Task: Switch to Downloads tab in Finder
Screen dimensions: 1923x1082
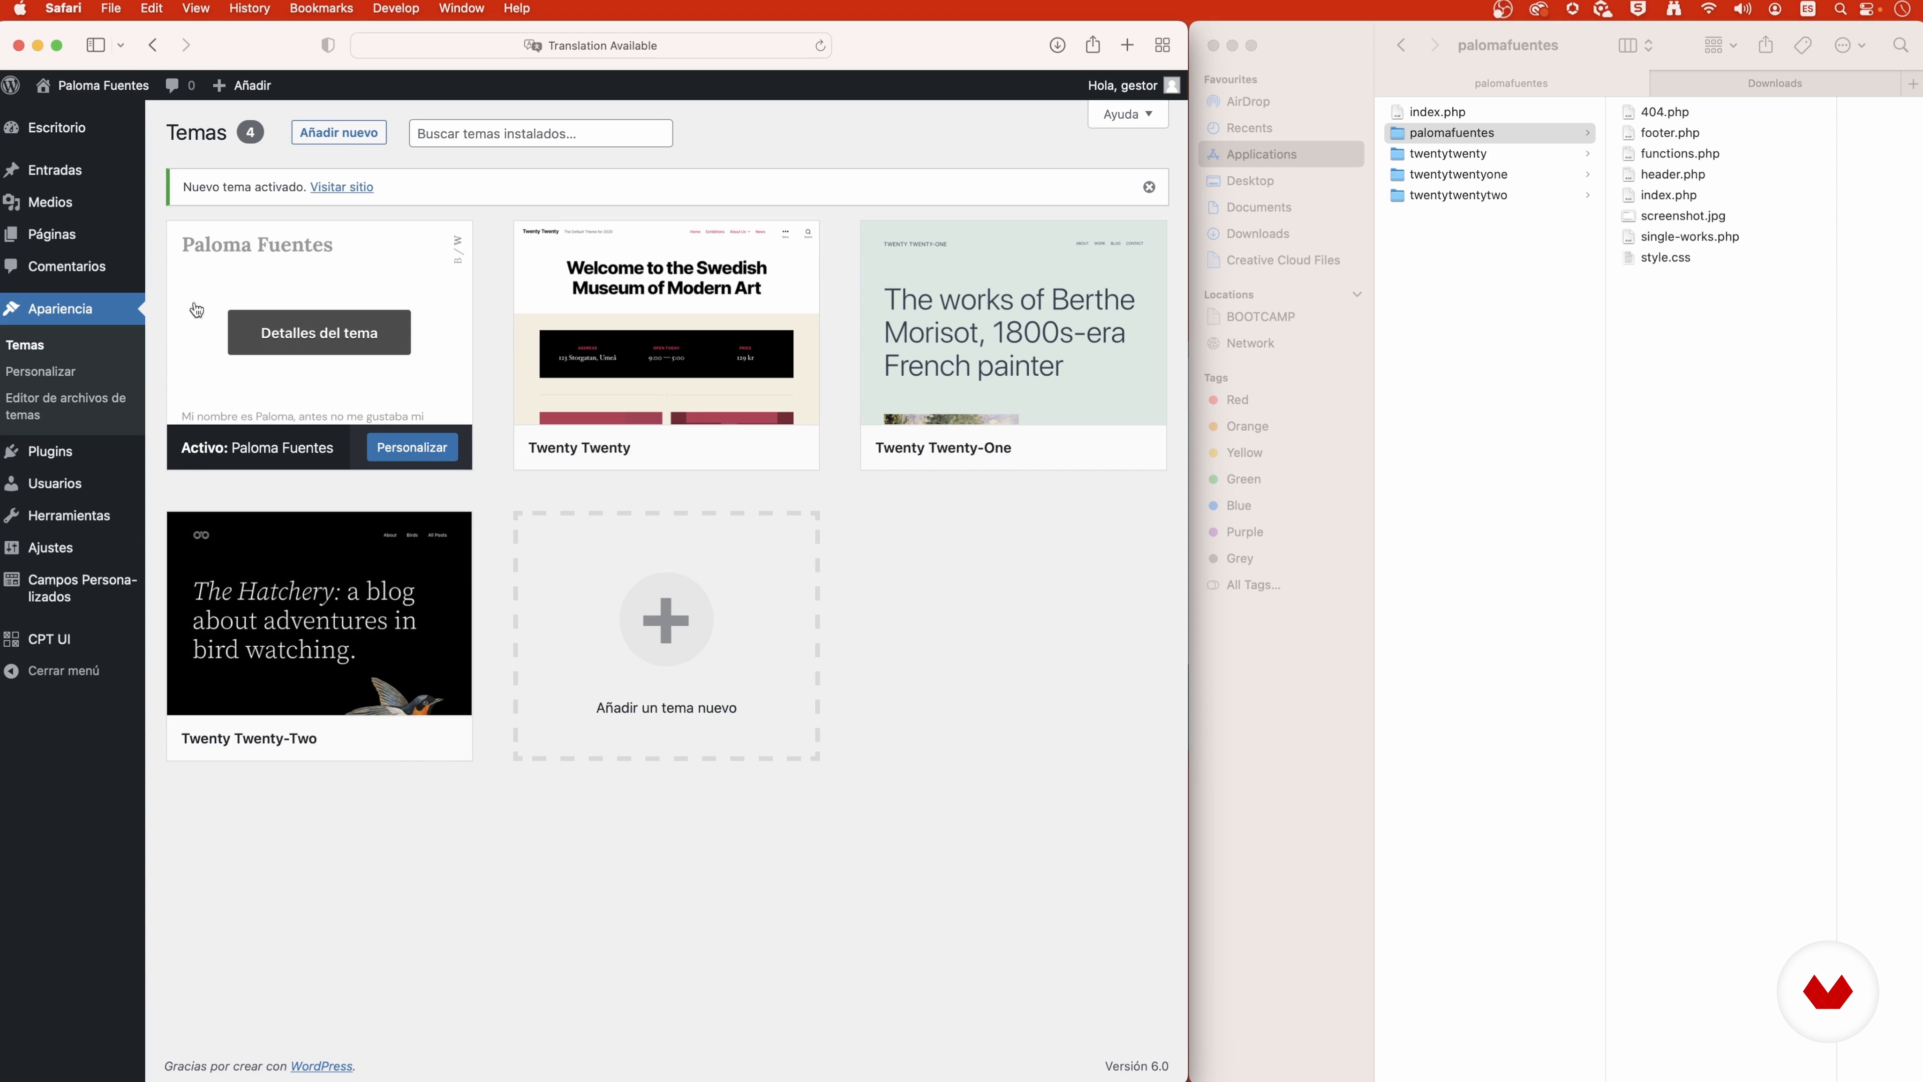Action: click(1774, 84)
